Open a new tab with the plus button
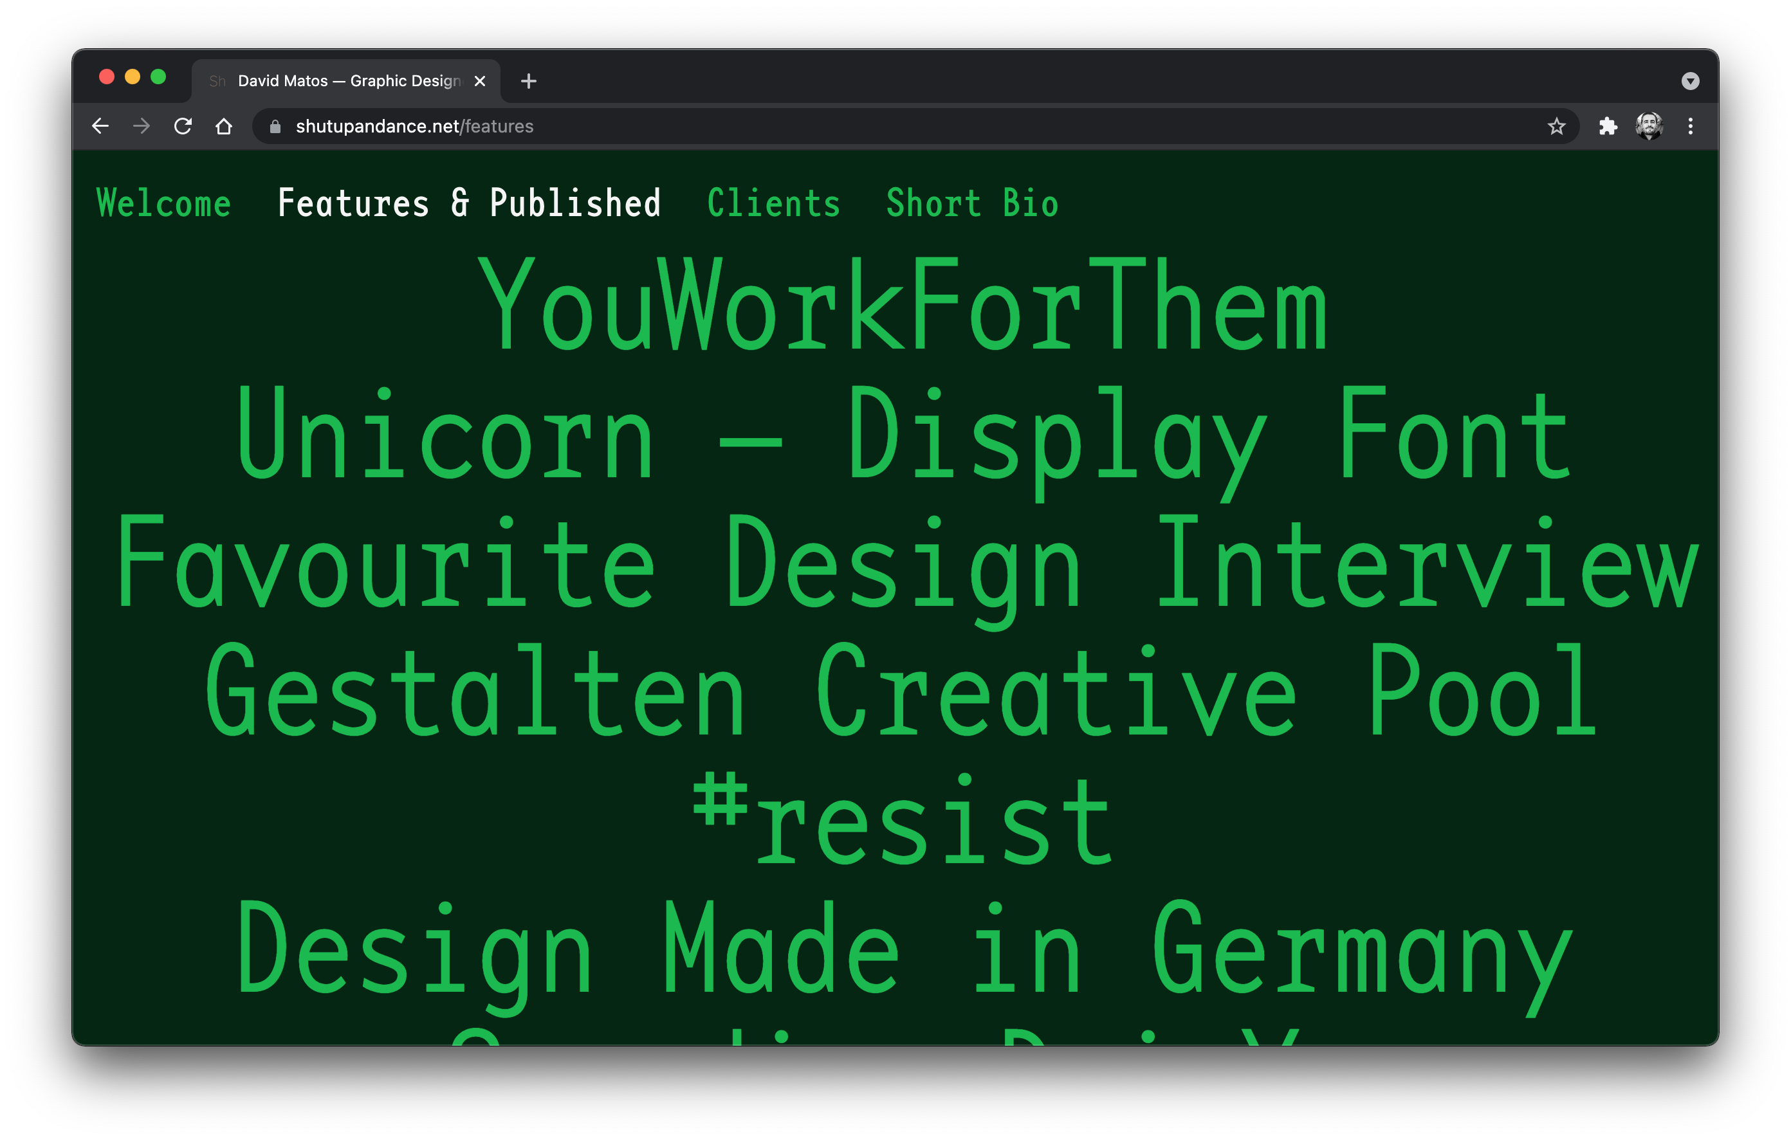This screenshot has height=1141, width=1791. 529,81
